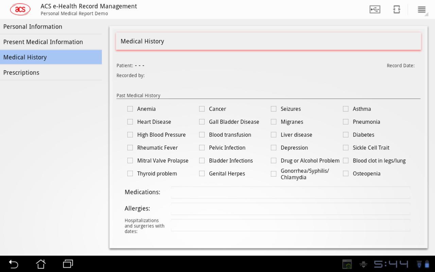This screenshot has width=435, height=272.
Task: Check the Migranes checkbox
Action: point(274,122)
